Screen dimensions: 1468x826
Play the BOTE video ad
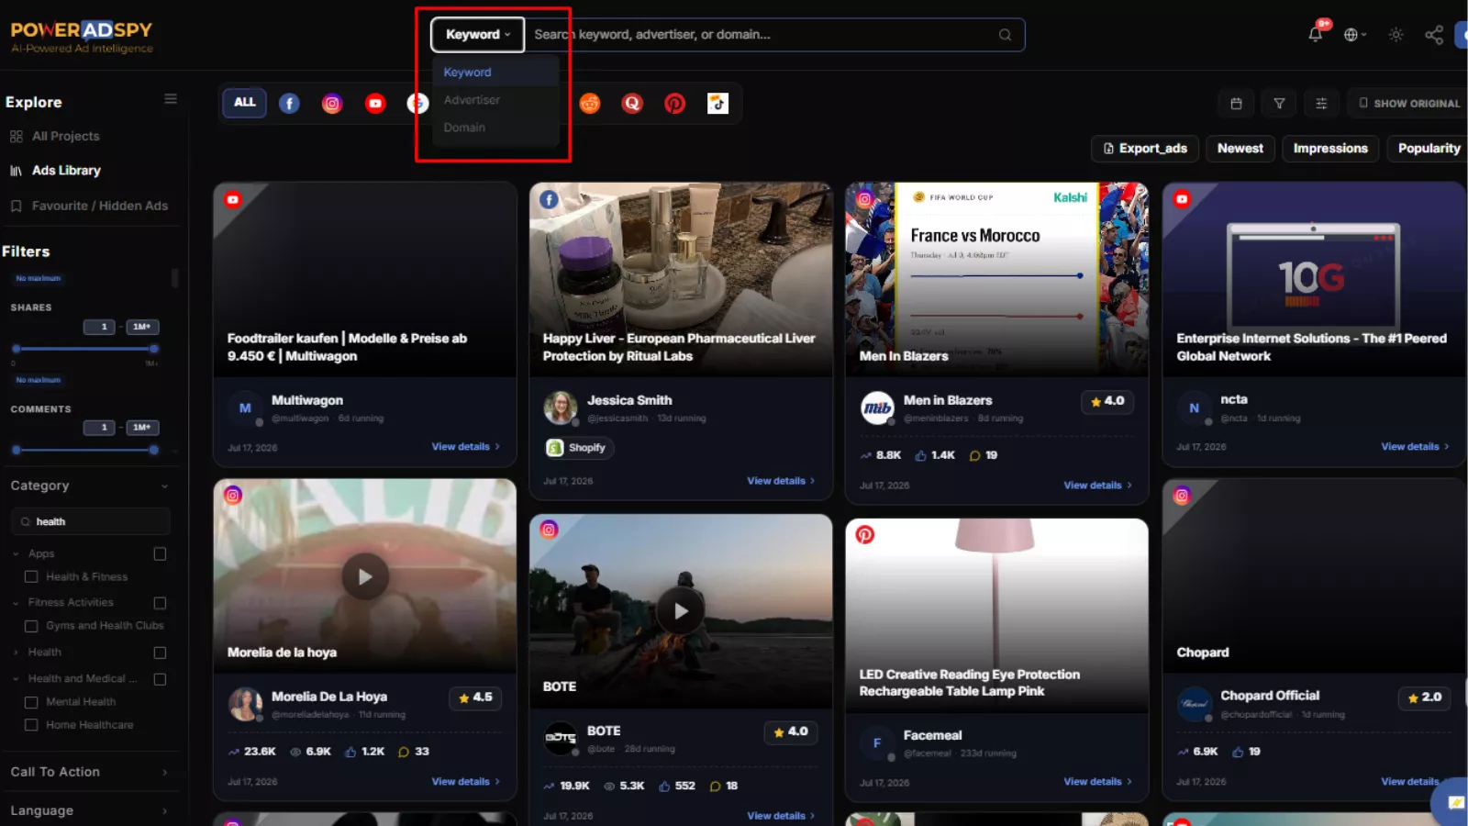[x=681, y=611]
